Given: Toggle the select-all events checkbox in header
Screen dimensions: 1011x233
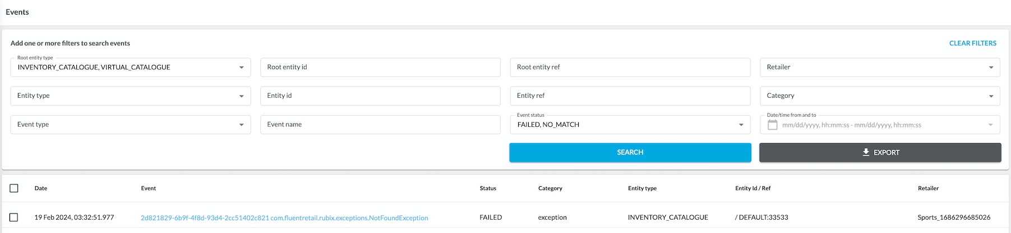Looking at the screenshot, I should [14, 188].
